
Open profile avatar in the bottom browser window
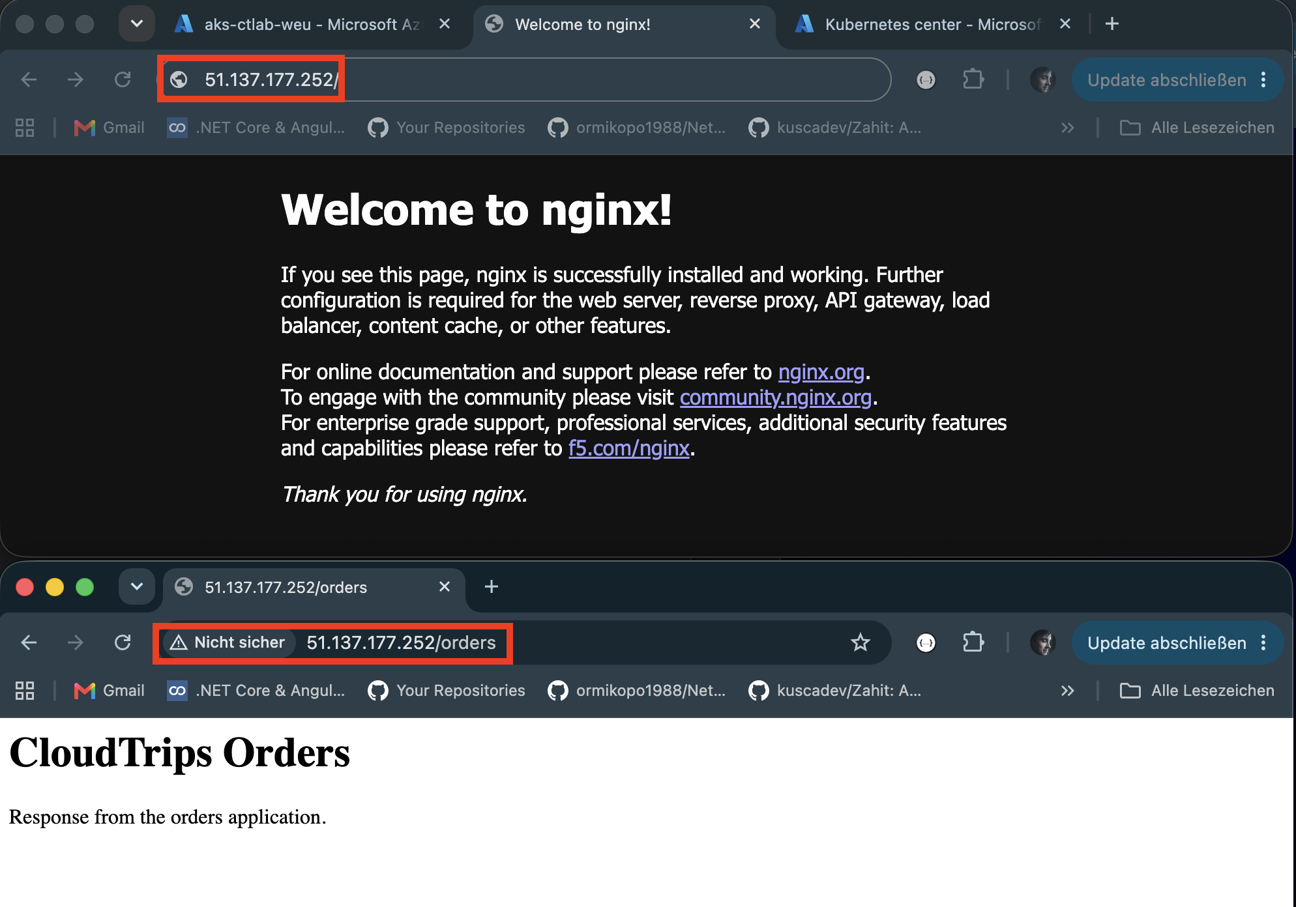(1043, 642)
